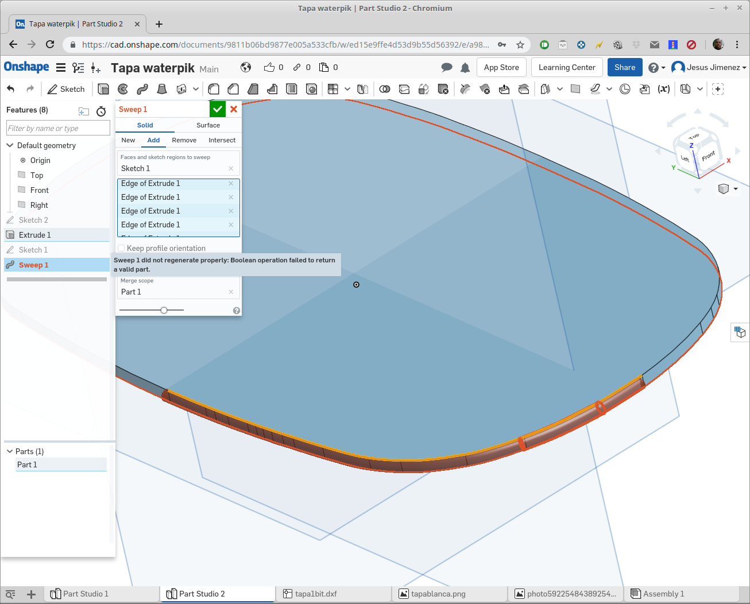The width and height of the screenshot is (750, 604).
Task: Open the Learning Center
Action: click(x=567, y=67)
